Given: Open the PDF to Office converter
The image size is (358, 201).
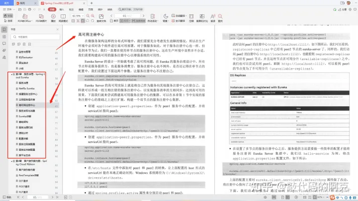Looking at the screenshot, I should pos(25,18).
